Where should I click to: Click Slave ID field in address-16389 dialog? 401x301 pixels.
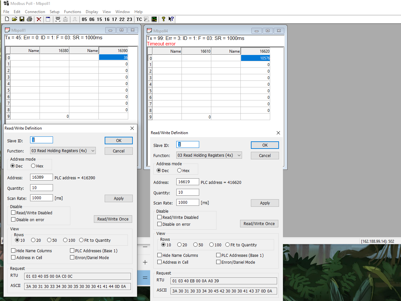tap(42, 140)
